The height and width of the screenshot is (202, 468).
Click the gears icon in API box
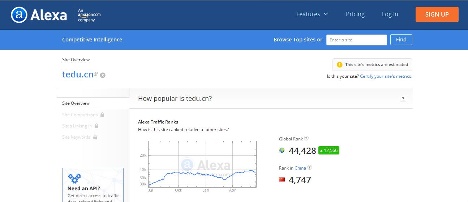[x=74, y=178]
